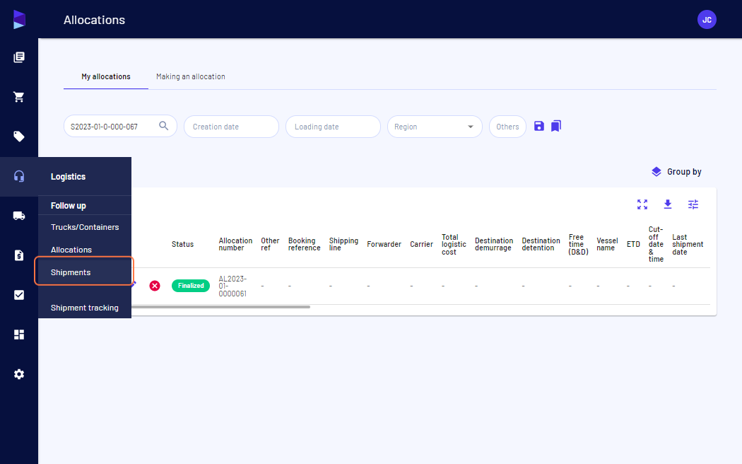Open column settings tune icon
The height and width of the screenshot is (464, 742).
click(x=693, y=204)
